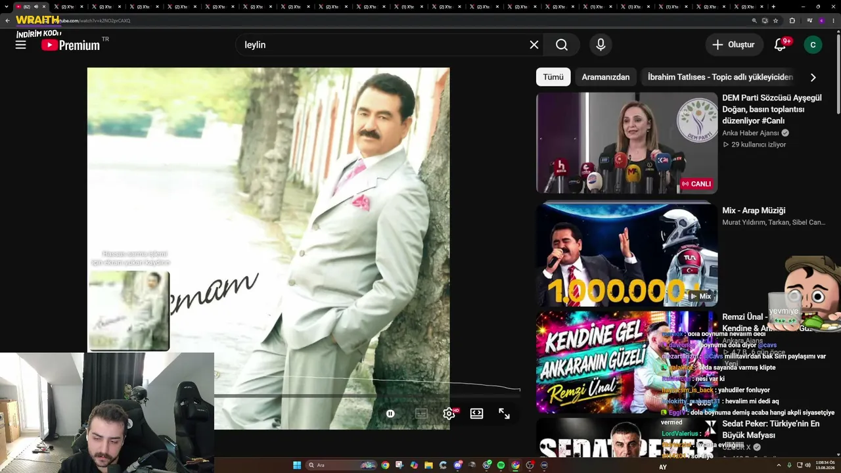The image size is (841, 473).
Task: Pause the video playback
Action: (390, 414)
